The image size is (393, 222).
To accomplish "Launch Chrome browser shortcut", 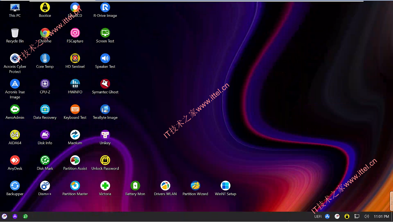I will (x=45, y=35).
